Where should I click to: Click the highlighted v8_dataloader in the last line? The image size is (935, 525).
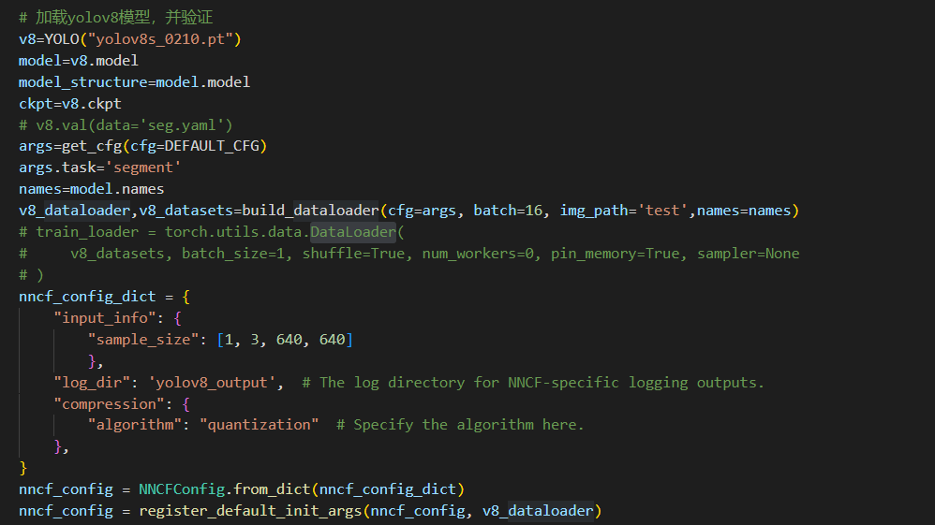538,510
